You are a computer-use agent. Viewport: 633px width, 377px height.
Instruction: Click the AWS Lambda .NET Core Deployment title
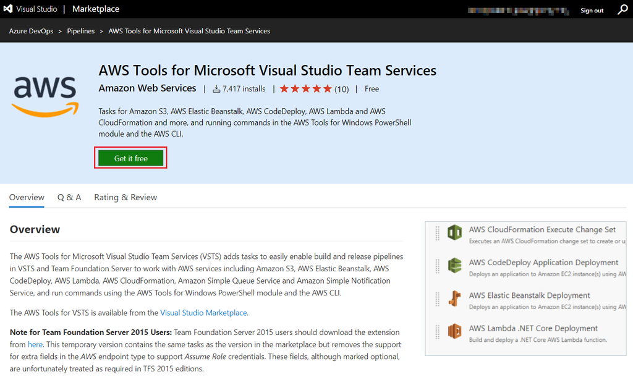[533, 328]
